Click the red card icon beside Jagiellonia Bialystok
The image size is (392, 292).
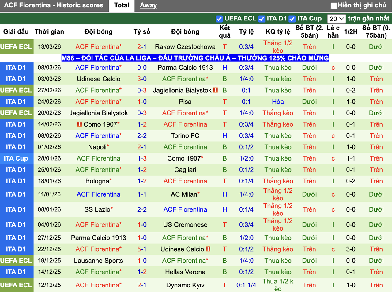point(215,90)
